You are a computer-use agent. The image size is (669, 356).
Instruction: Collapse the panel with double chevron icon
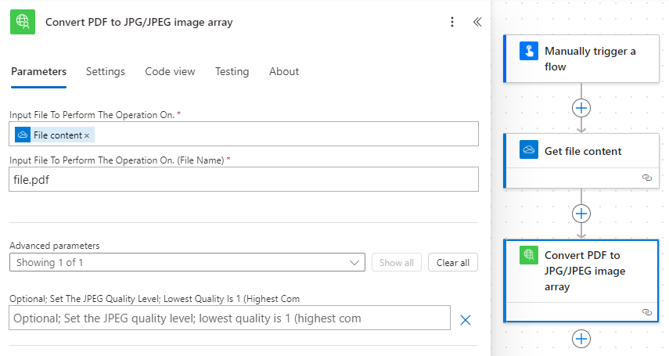click(x=477, y=22)
